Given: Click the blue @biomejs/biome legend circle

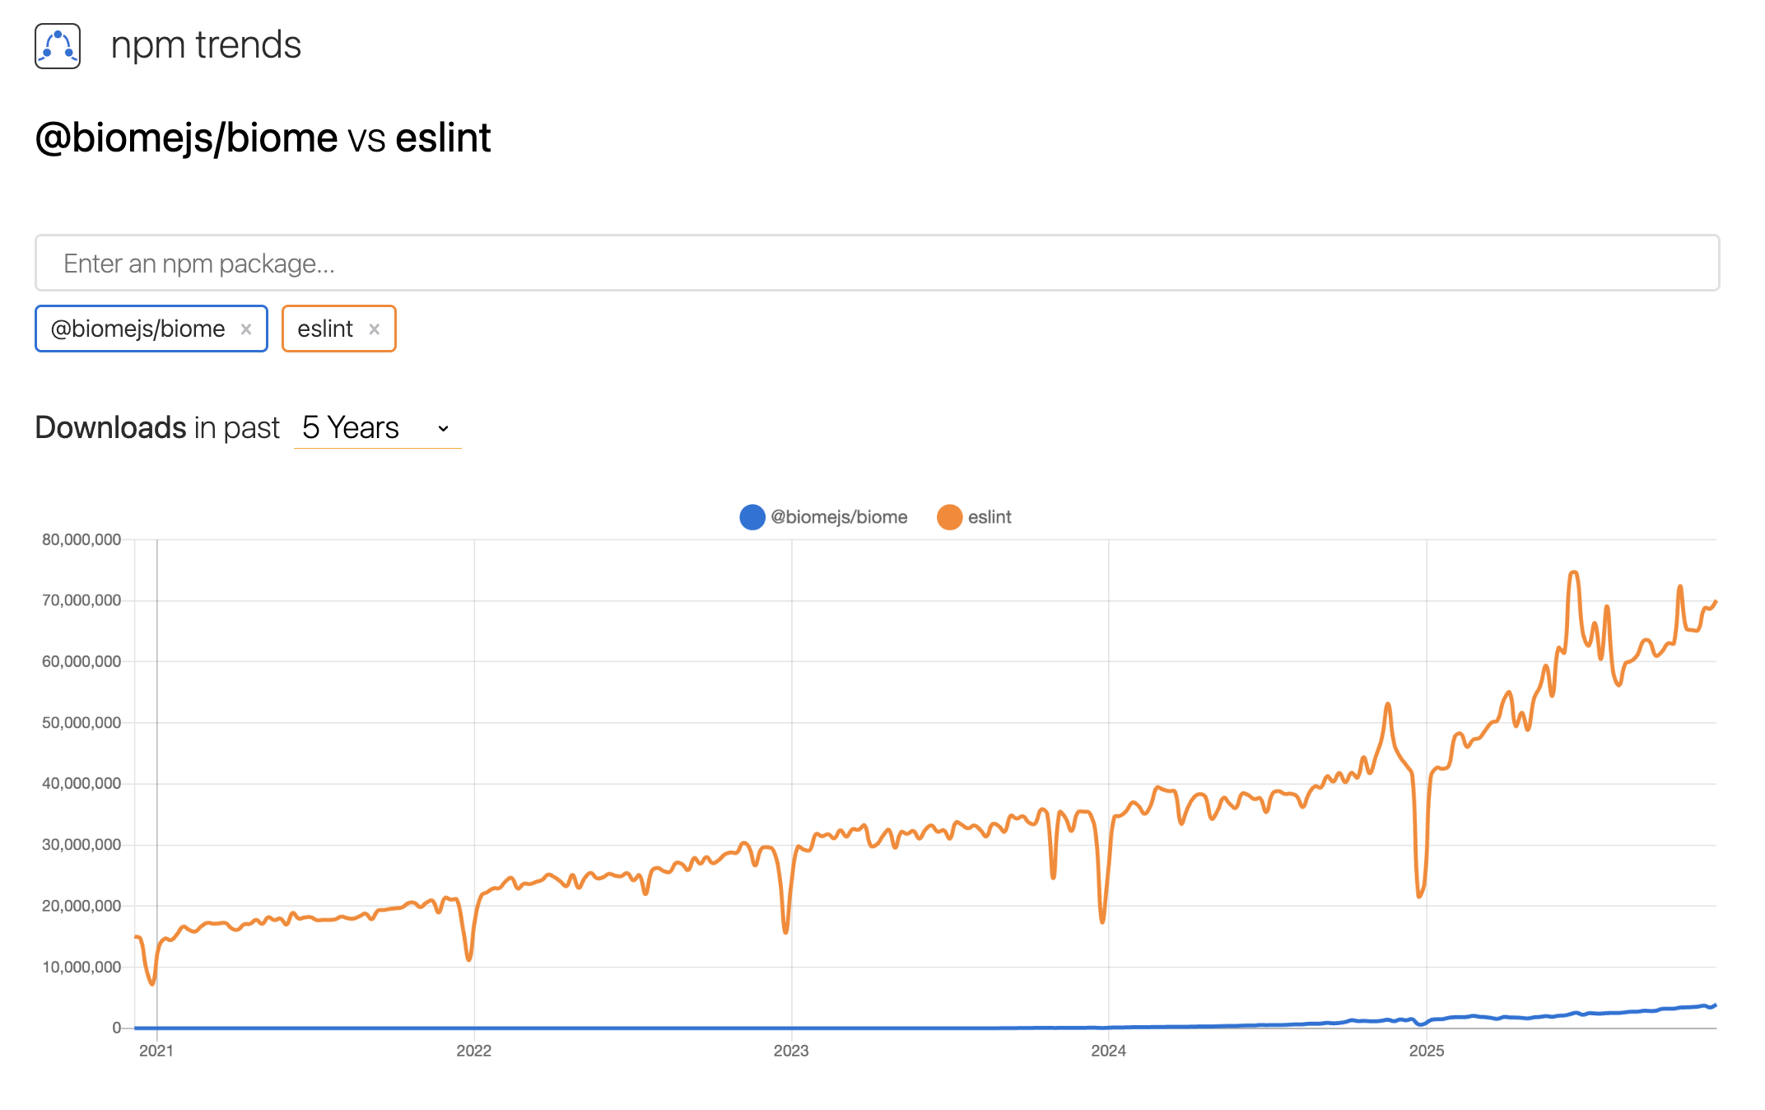Looking at the screenshot, I should coord(752,517).
